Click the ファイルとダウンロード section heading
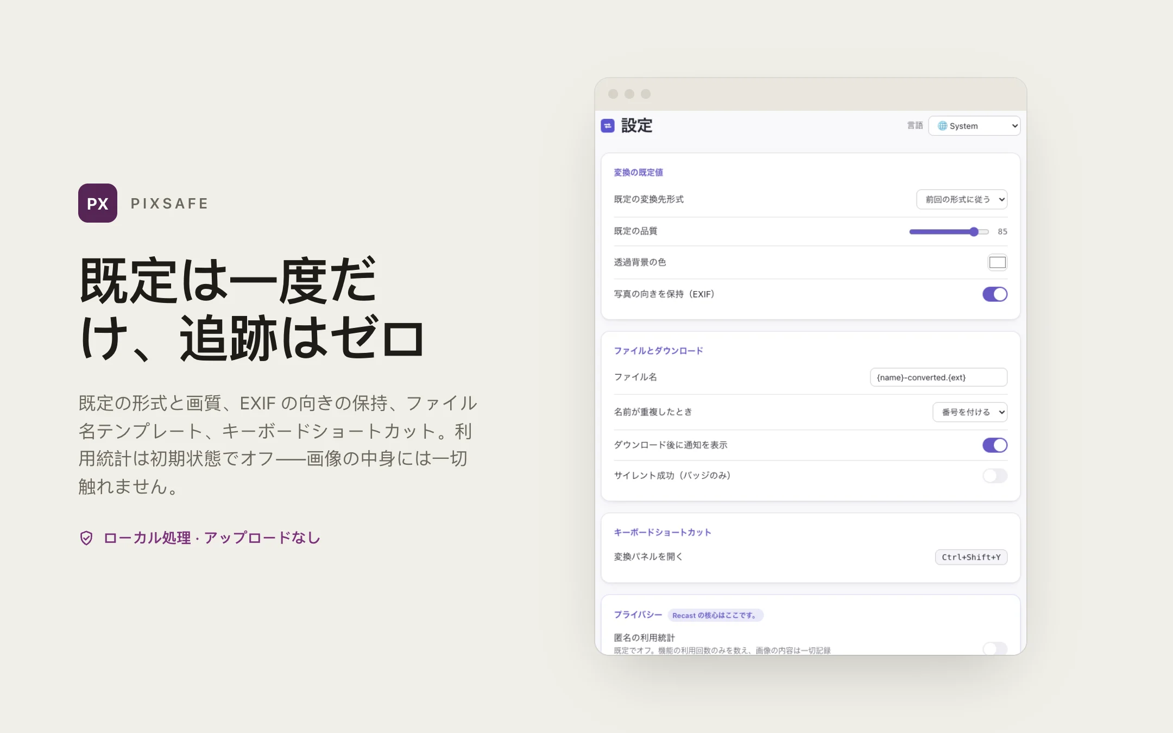The image size is (1173, 733). click(658, 351)
